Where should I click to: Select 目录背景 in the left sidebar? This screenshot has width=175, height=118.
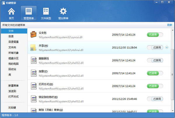[x=13, y=42]
